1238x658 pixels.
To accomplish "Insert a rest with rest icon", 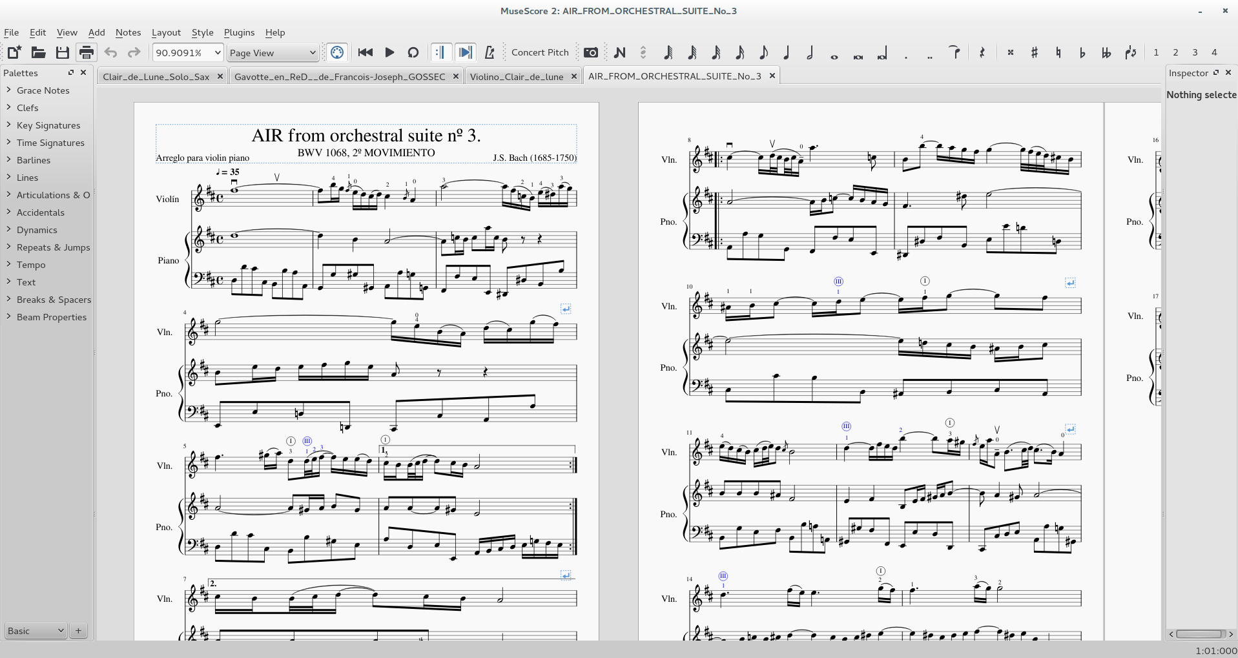I will 982,52.
